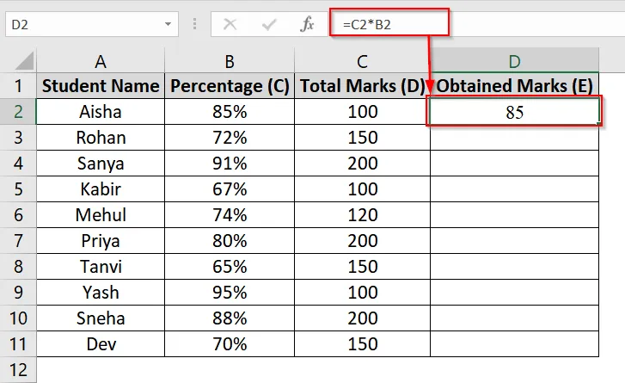Click the cell with name Sanya
The width and height of the screenshot is (625, 383).
pos(101,164)
